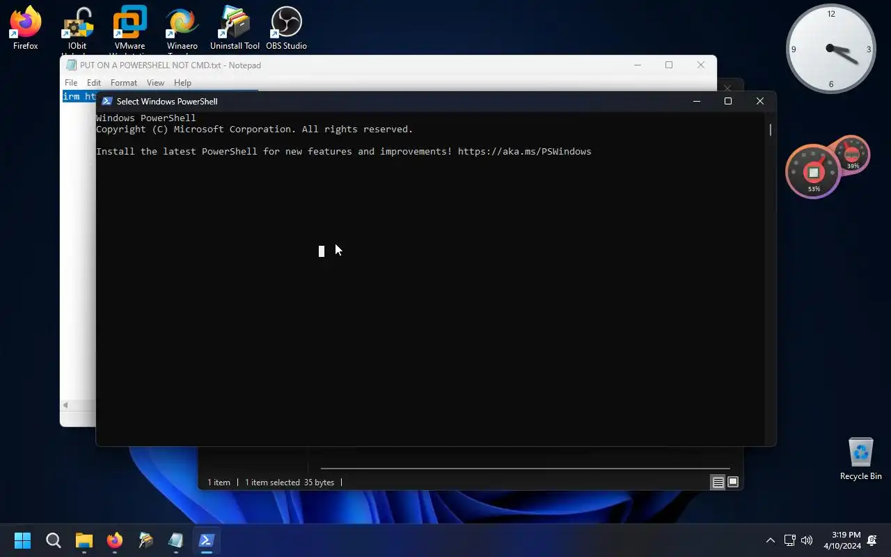Click the selected 'irm ht' text in Notepad
This screenshot has width=891, height=557.
point(79,96)
